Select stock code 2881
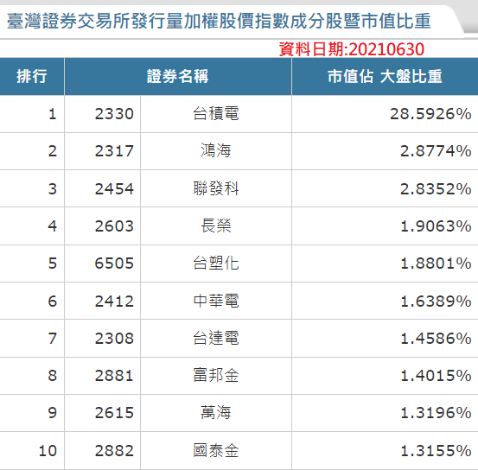The width and height of the screenshot is (478, 470). (114, 376)
